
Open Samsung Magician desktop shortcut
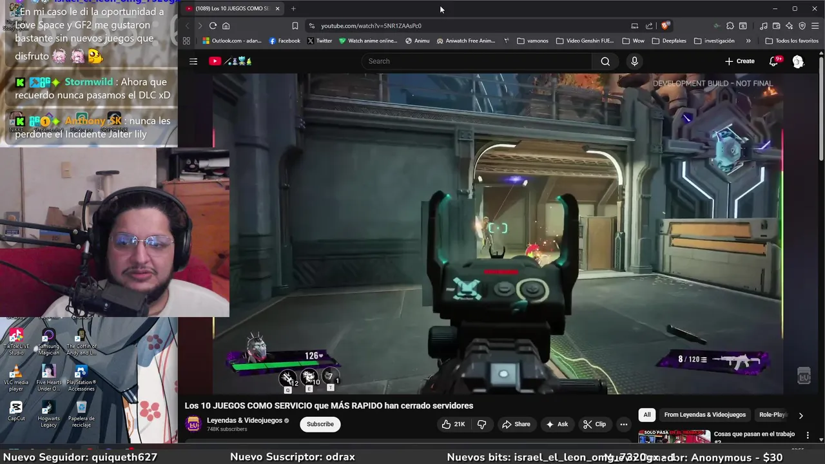click(x=48, y=342)
